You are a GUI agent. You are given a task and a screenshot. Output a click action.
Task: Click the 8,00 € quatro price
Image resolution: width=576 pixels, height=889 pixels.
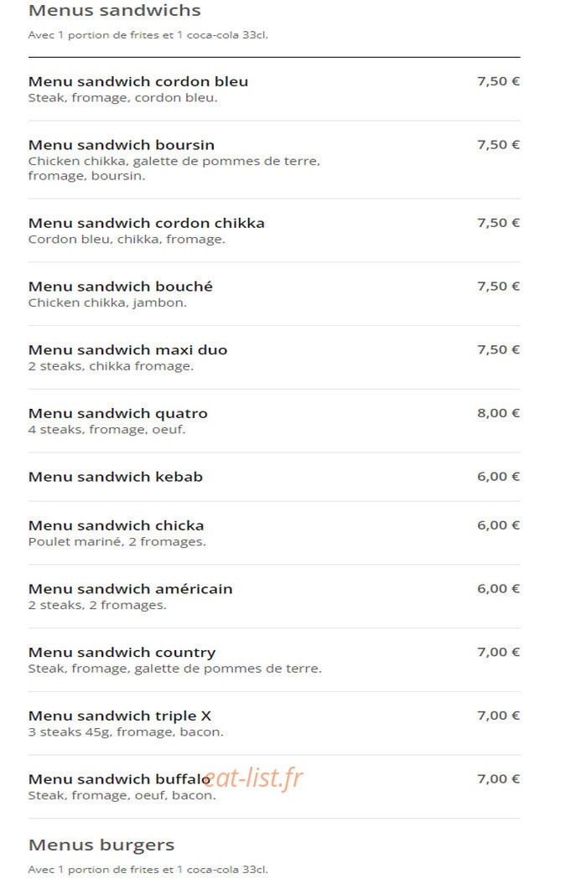pyautogui.click(x=498, y=413)
